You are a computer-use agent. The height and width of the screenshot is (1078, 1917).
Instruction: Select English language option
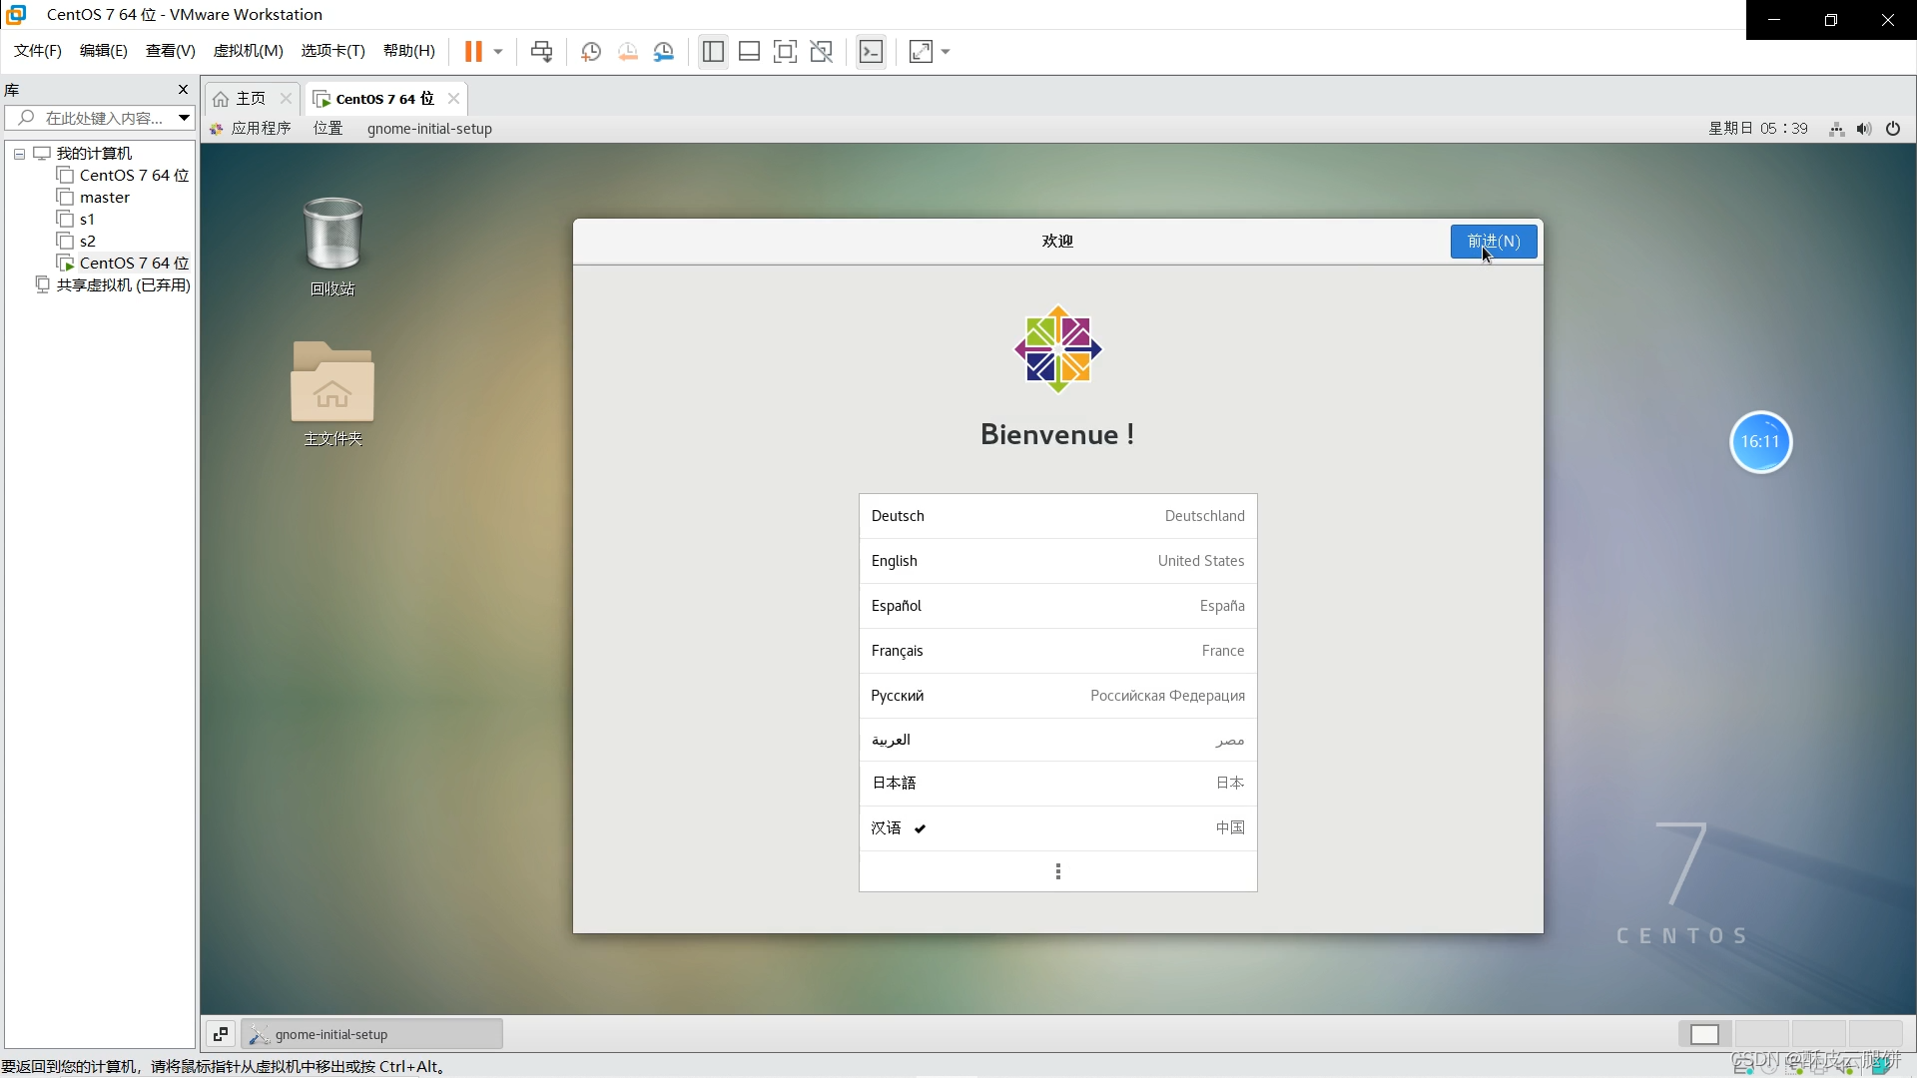pyautogui.click(x=1057, y=561)
